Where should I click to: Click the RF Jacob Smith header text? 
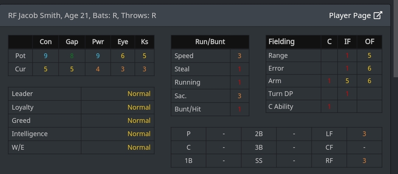82,15
